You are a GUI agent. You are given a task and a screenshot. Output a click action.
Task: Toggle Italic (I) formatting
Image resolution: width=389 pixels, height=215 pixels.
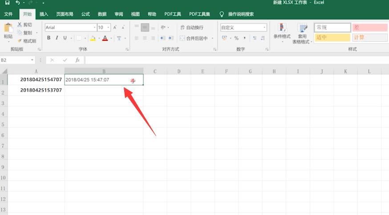pyautogui.click(x=57, y=38)
